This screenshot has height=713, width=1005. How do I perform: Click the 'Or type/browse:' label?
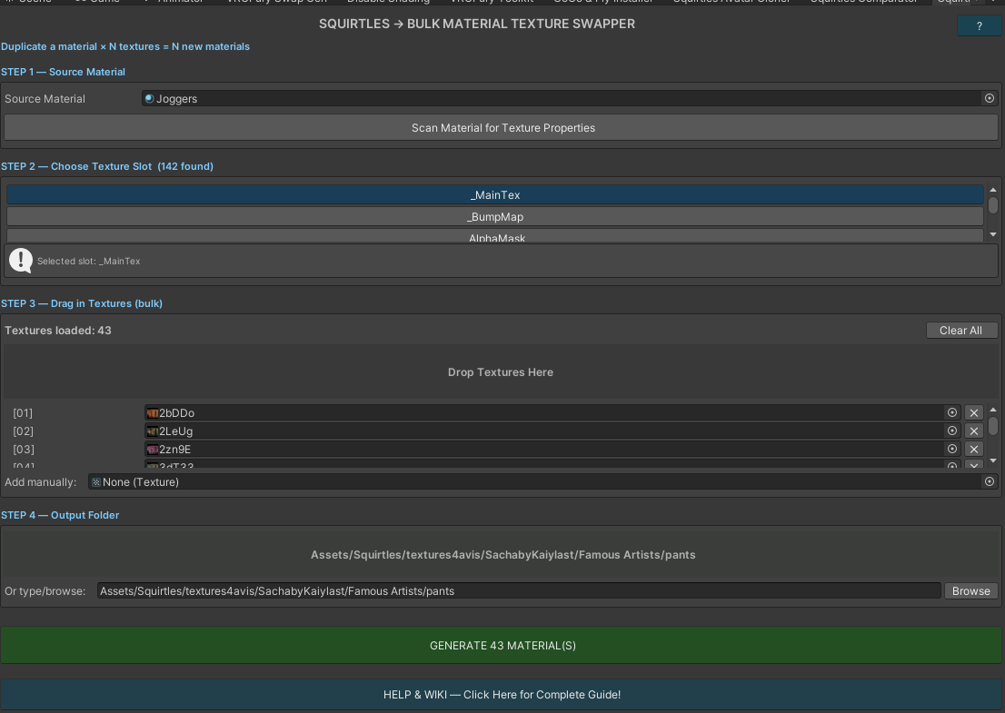click(x=45, y=591)
